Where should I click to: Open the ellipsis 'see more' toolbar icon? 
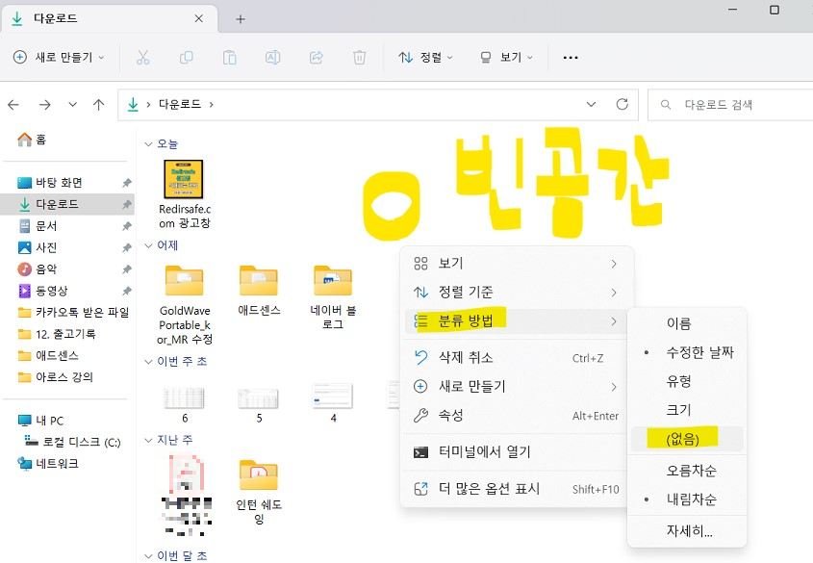tap(570, 58)
